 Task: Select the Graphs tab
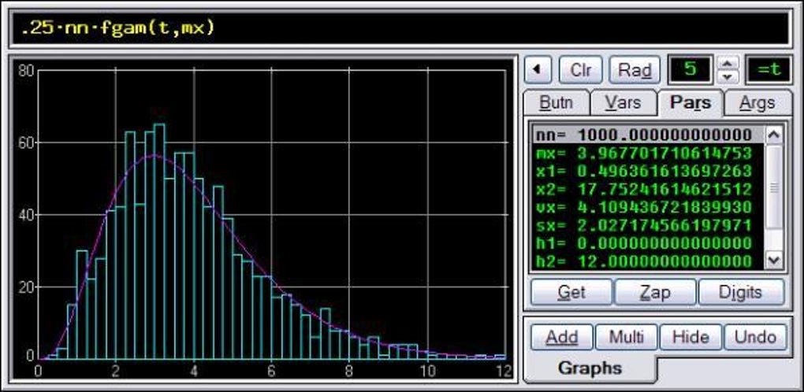[590, 368]
